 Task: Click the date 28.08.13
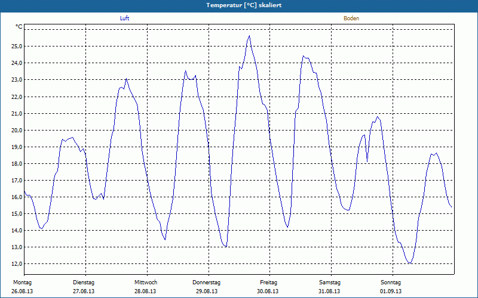click(145, 291)
